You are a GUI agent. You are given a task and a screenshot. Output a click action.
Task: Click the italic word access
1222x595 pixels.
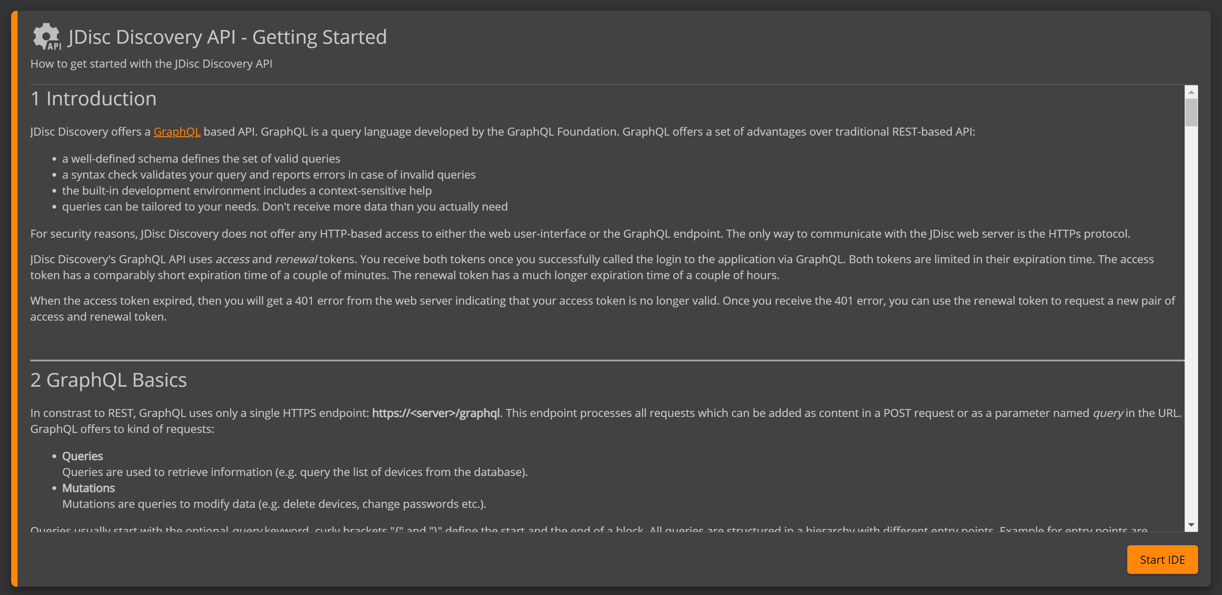point(233,259)
